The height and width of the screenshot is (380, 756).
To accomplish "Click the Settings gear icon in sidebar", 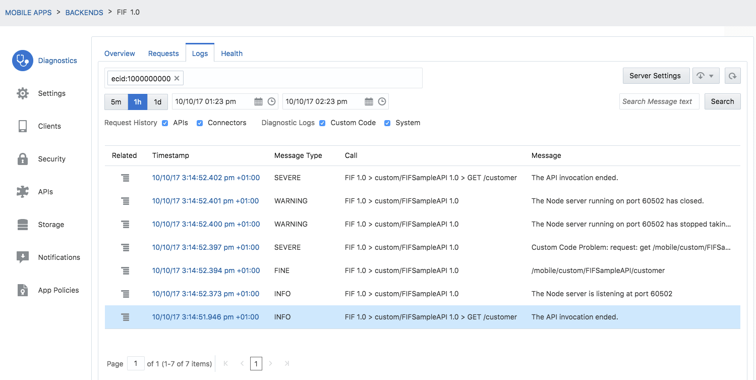I will 23,93.
